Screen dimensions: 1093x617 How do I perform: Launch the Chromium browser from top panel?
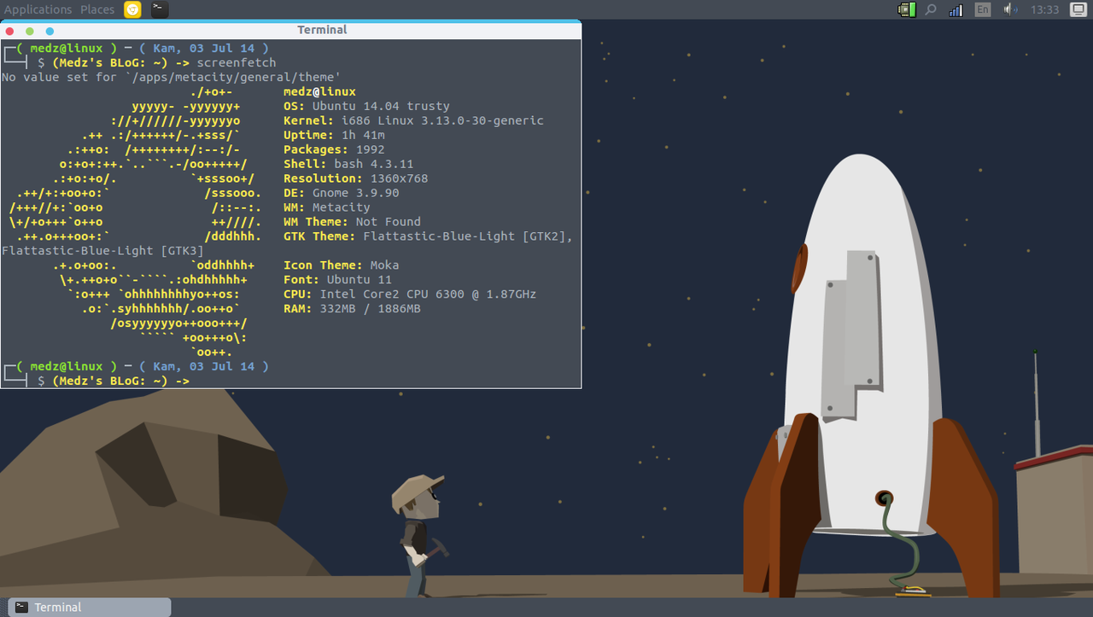coord(133,9)
